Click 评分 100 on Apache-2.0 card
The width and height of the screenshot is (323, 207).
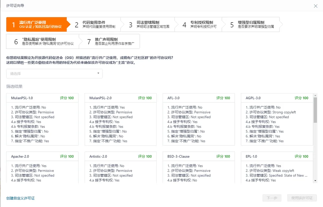[x=67, y=157]
